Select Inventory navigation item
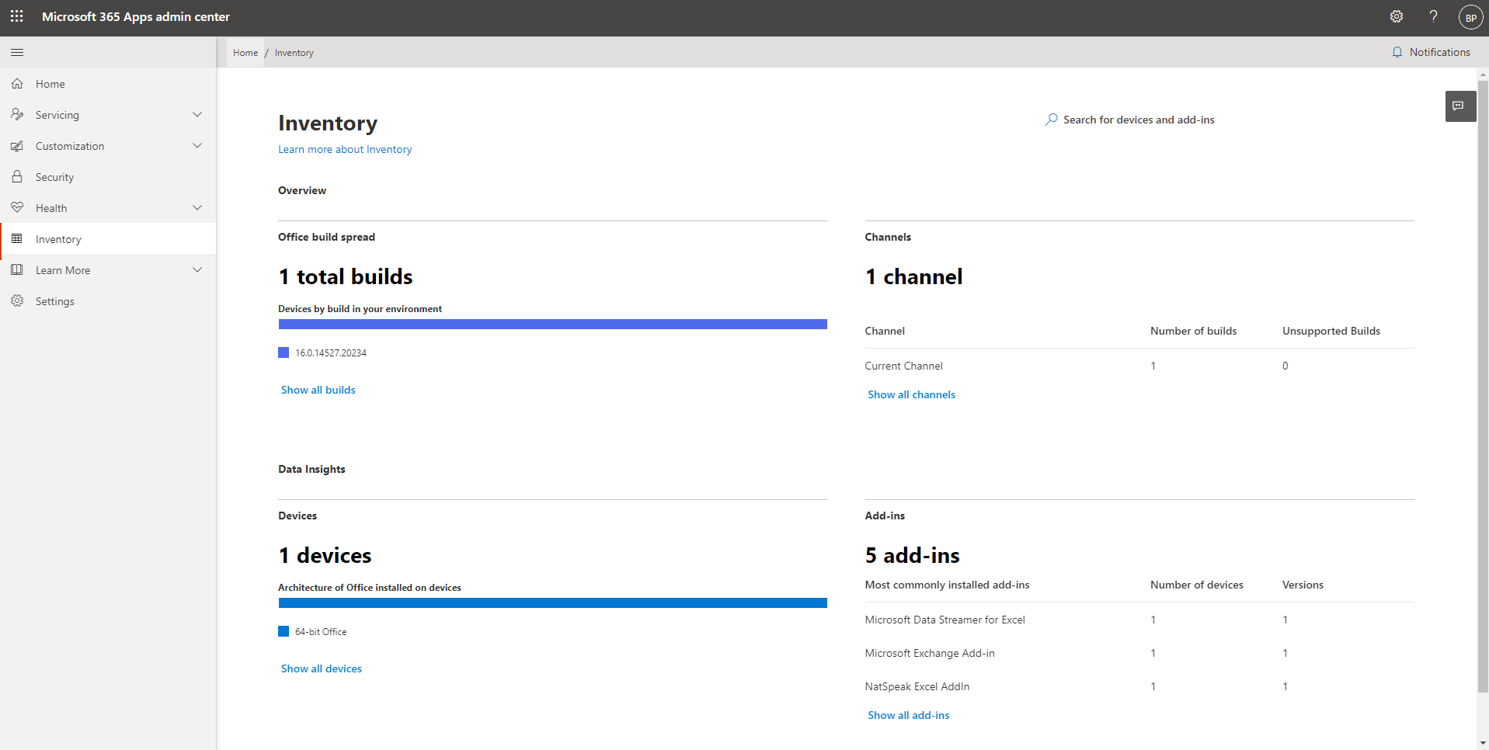The width and height of the screenshot is (1489, 750). pos(108,238)
